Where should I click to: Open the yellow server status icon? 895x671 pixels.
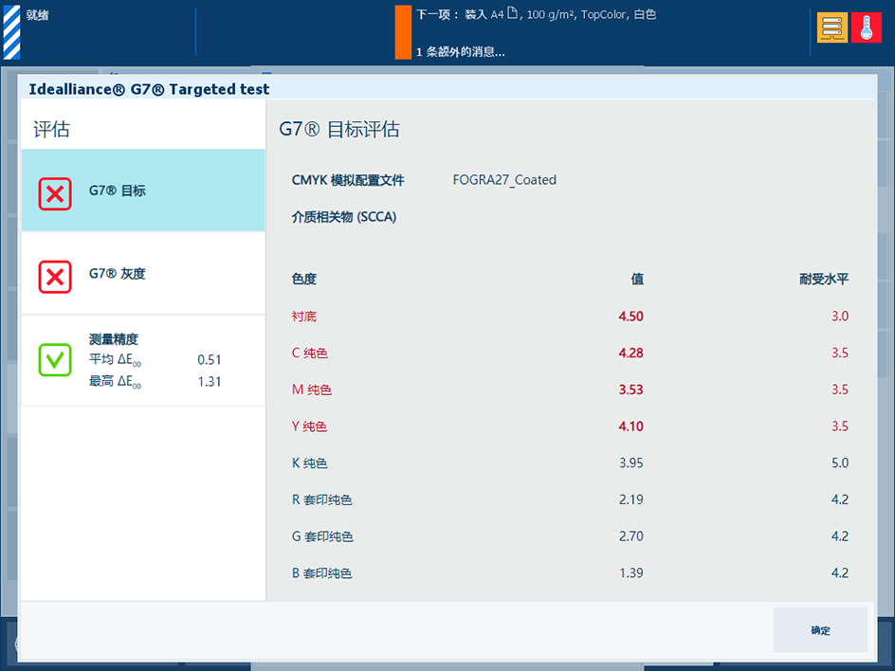click(x=831, y=27)
